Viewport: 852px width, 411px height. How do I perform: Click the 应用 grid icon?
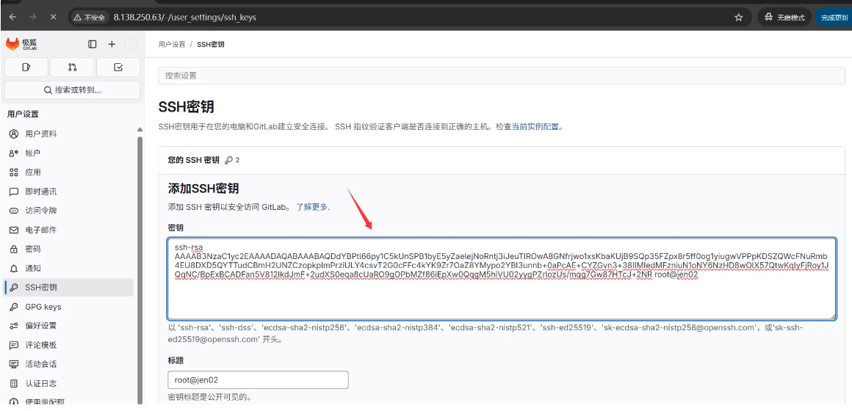tap(14, 172)
